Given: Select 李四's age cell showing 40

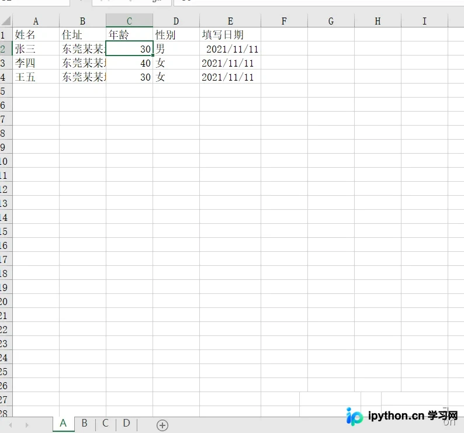Looking at the screenshot, I should (129, 63).
